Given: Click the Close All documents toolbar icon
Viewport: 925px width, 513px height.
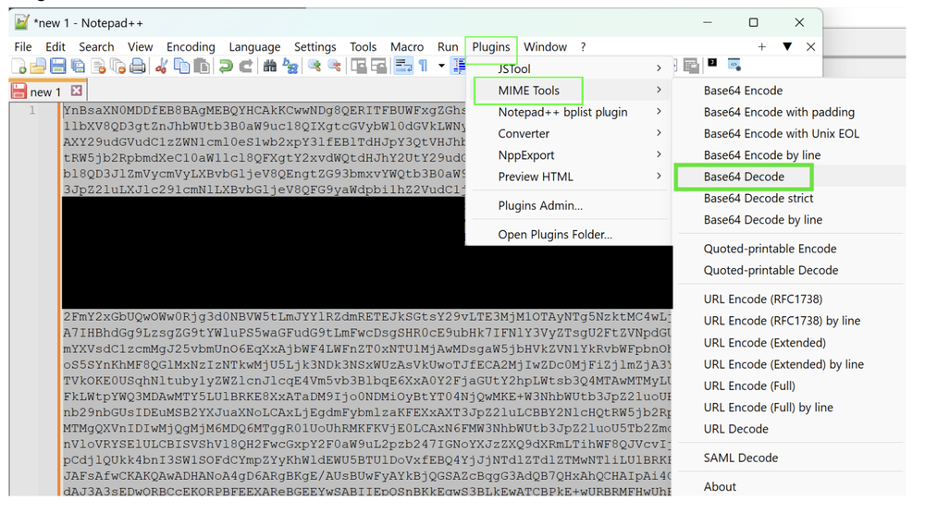Looking at the screenshot, I should 118,66.
